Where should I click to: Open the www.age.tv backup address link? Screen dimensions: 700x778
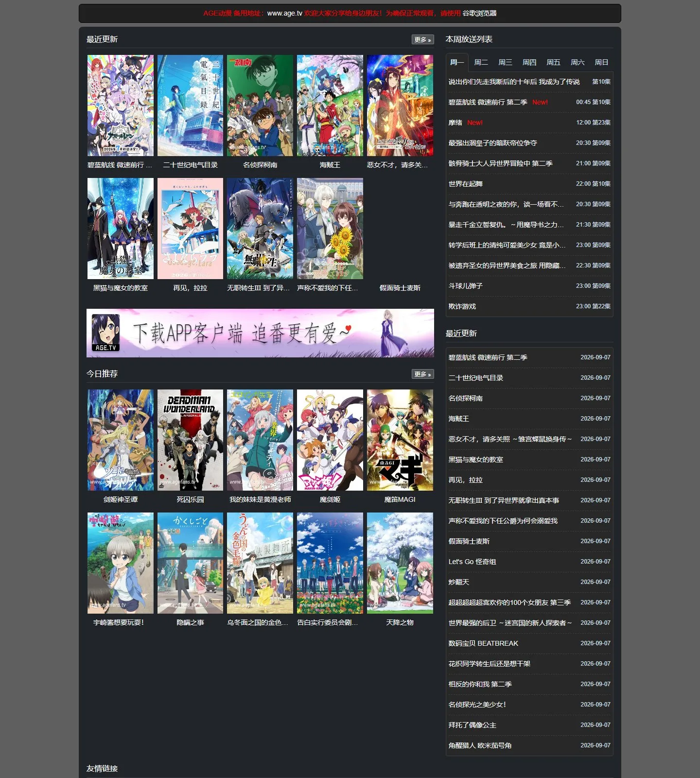click(285, 13)
